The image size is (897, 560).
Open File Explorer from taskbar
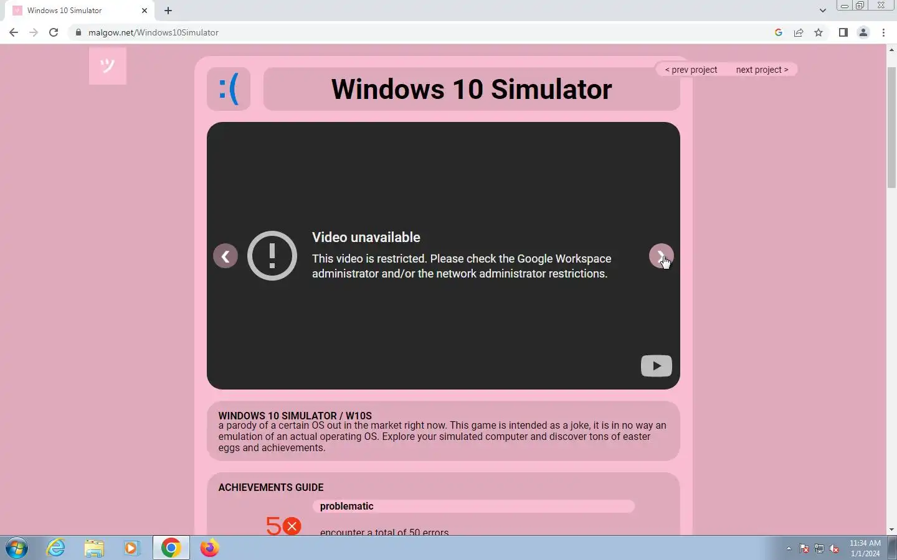pyautogui.click(x=94, y=548)
